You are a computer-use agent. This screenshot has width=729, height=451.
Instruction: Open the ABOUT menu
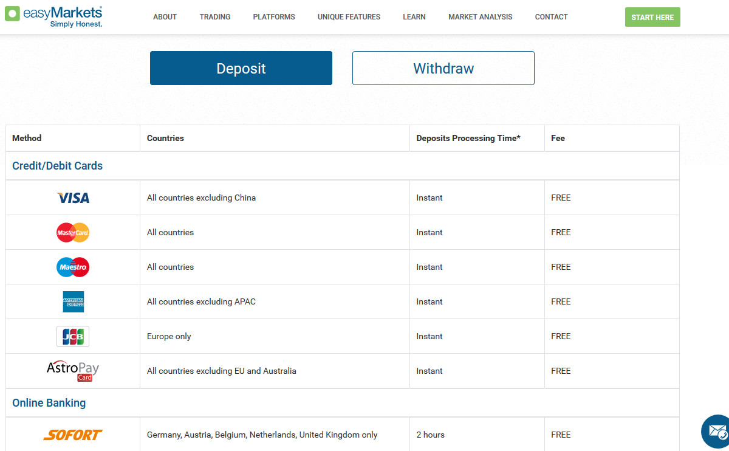(x=165, y=17)
